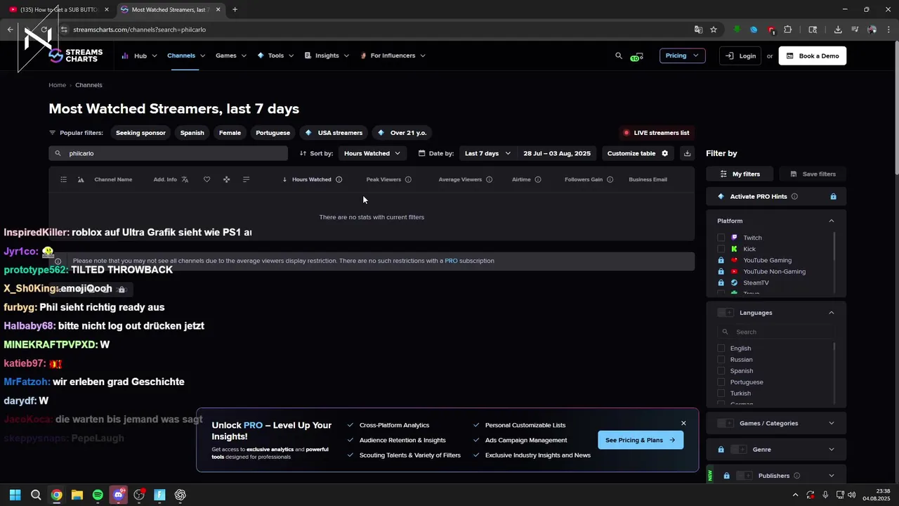
Task: Click the list rank icon in table header
Action: pos(63,179)
